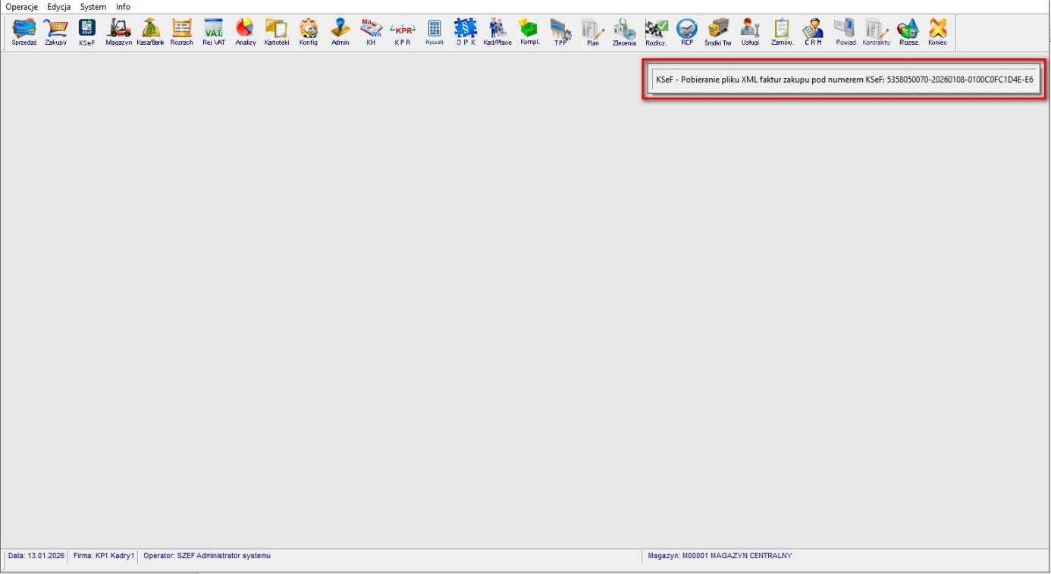Viewport: 1051px width, 574px height.
Task: Open the Analizy pie chart icon
Action: click(x=245, y=32)
